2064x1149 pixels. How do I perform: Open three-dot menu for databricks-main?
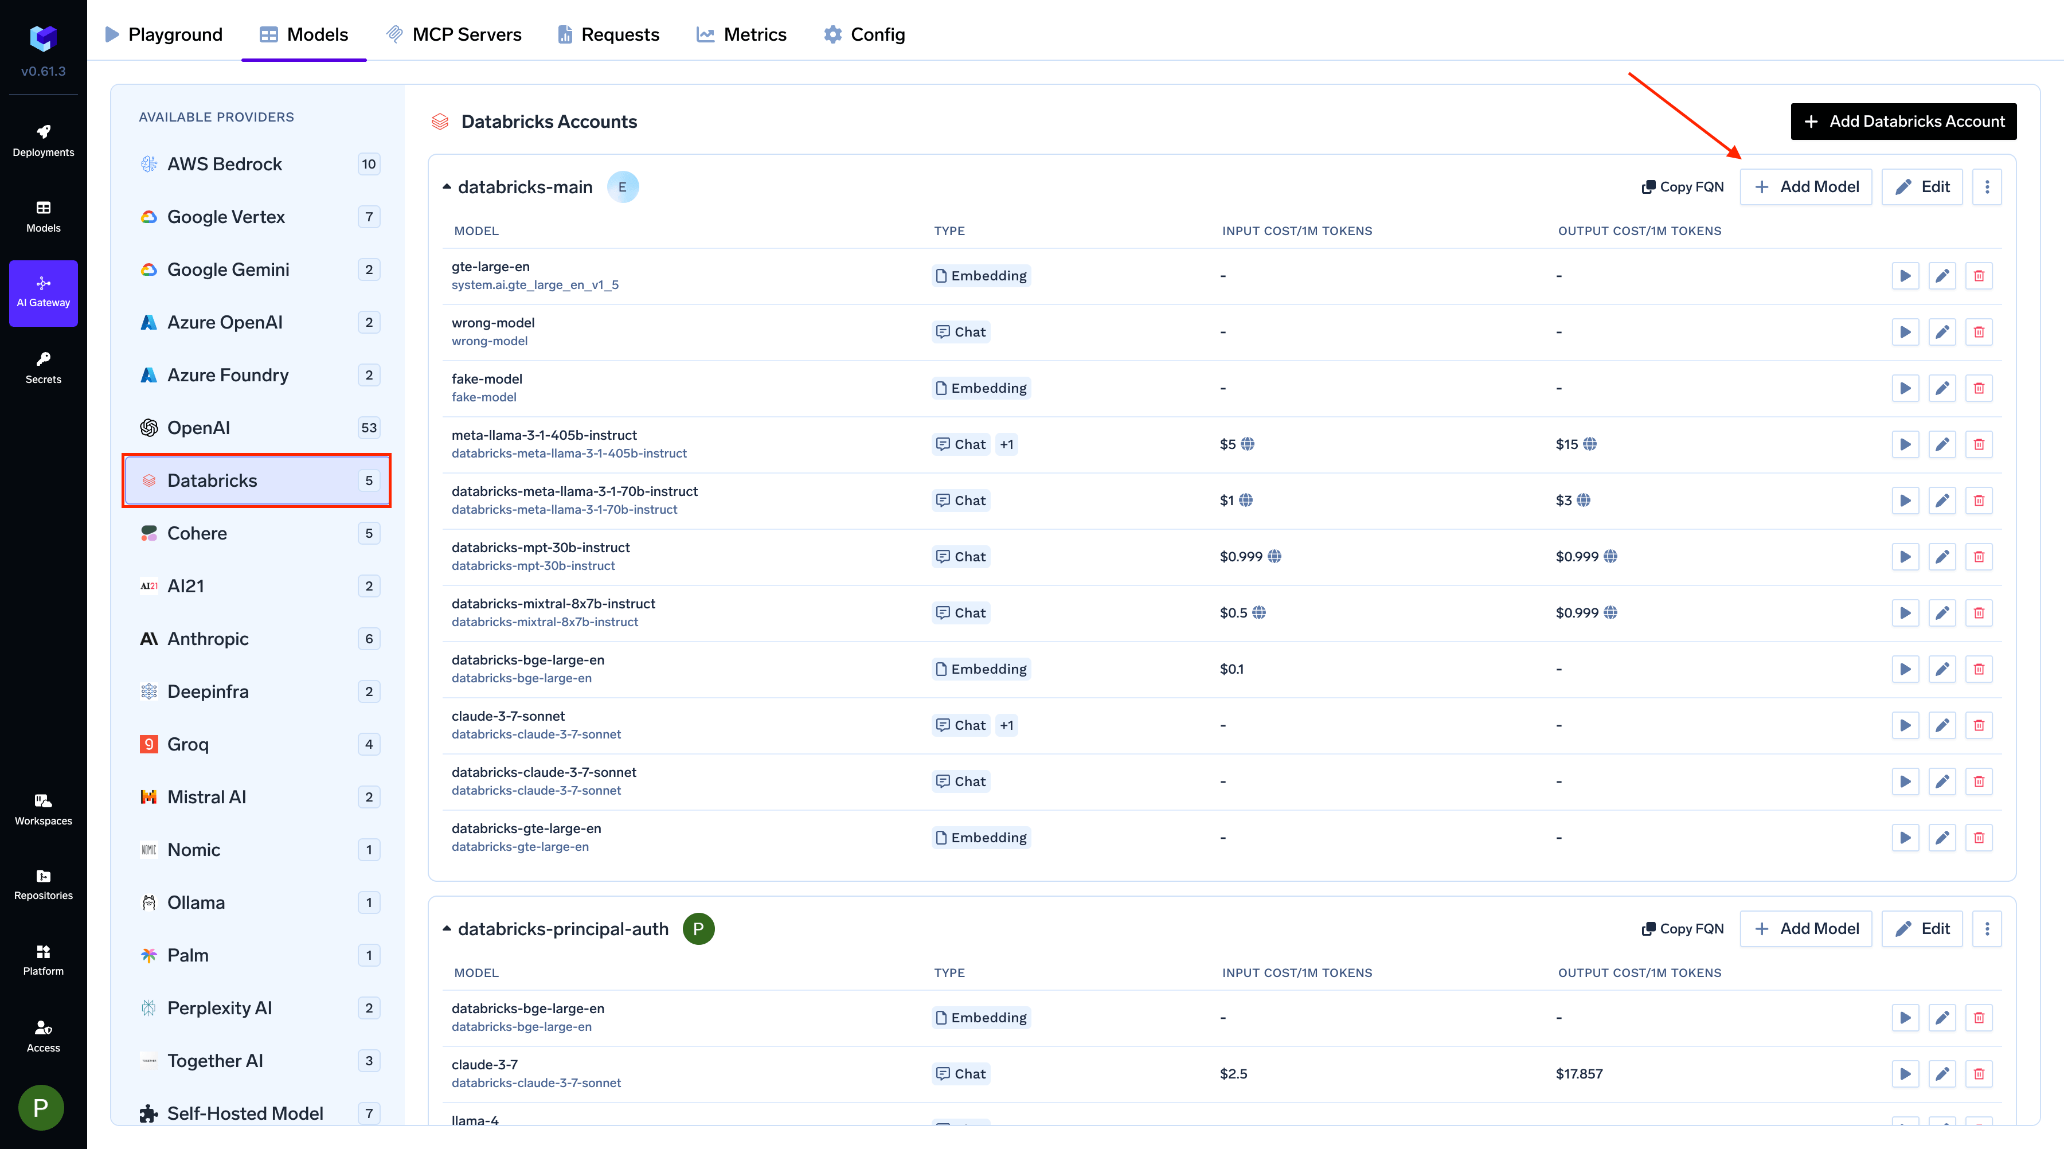1986,187
